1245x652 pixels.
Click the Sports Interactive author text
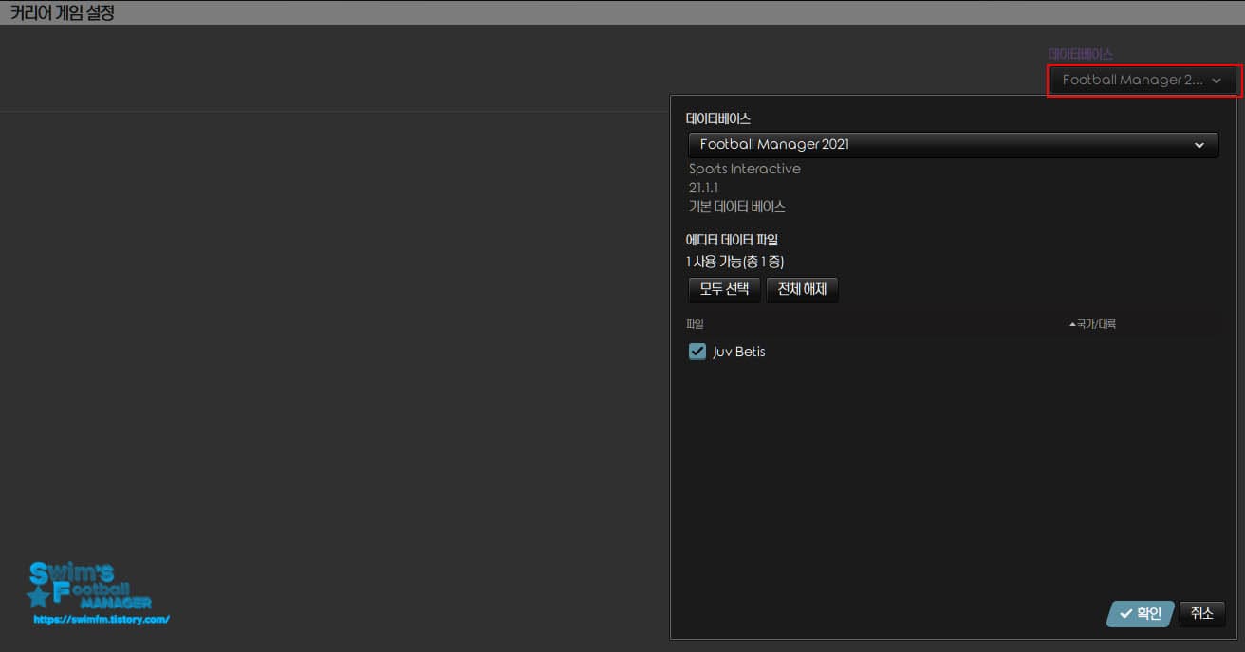click(x=745, y=169)
